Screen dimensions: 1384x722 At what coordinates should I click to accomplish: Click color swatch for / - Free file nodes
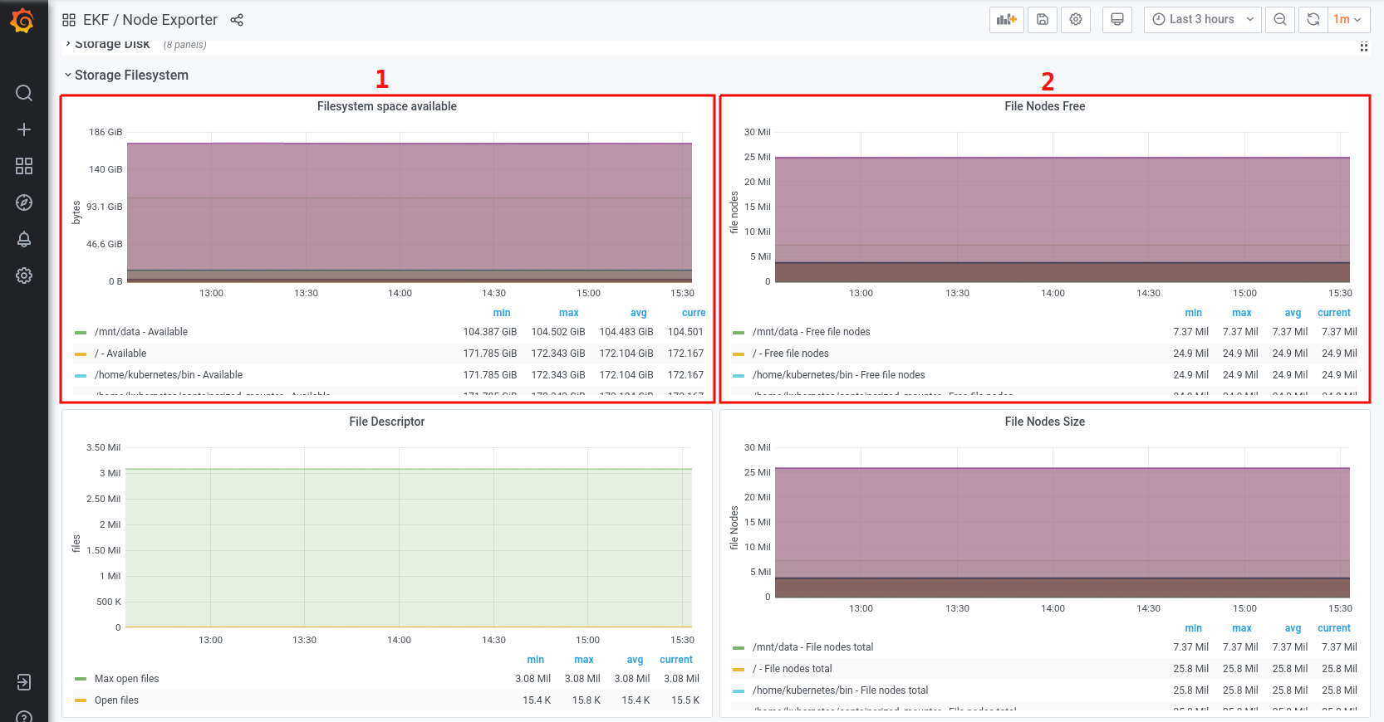pyautogui.click(x=739, y=354)
